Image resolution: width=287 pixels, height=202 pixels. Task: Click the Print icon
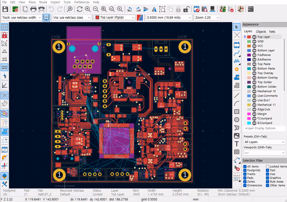33,9
